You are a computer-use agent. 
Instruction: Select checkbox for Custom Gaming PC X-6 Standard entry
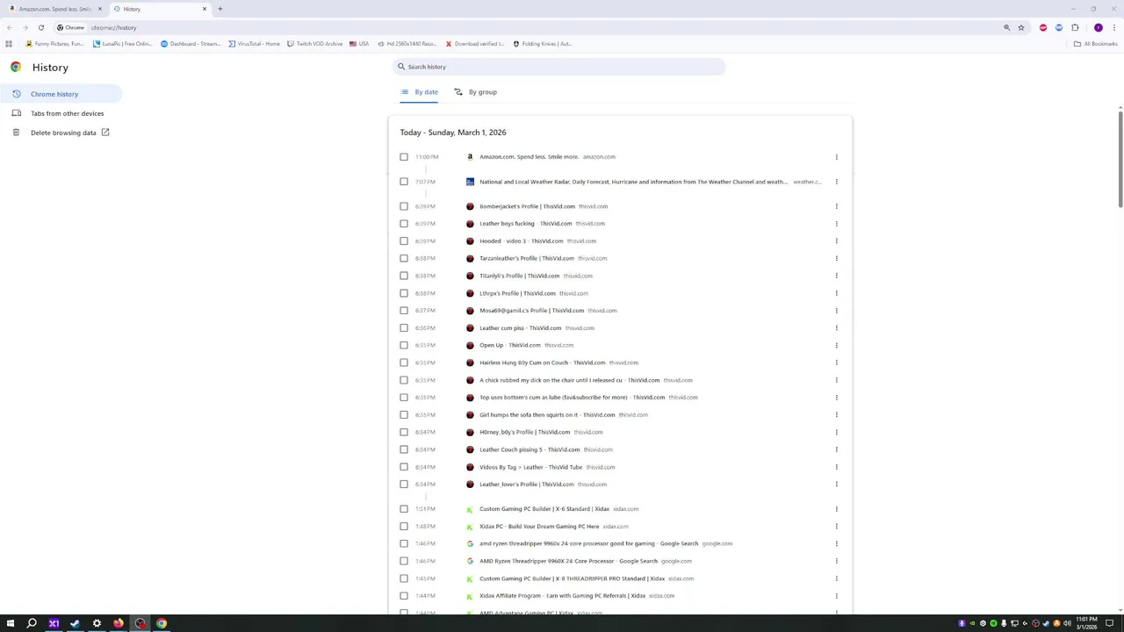point(404,509)
